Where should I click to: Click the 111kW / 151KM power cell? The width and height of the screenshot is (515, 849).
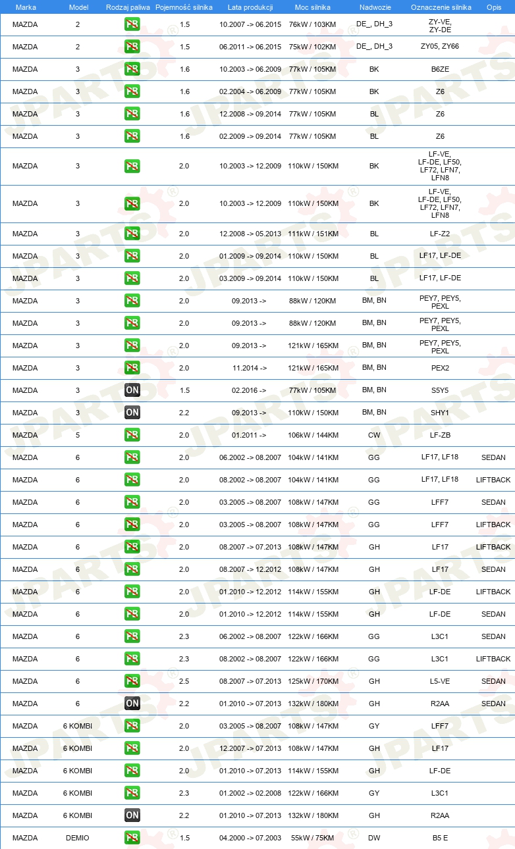click(313, 234)
